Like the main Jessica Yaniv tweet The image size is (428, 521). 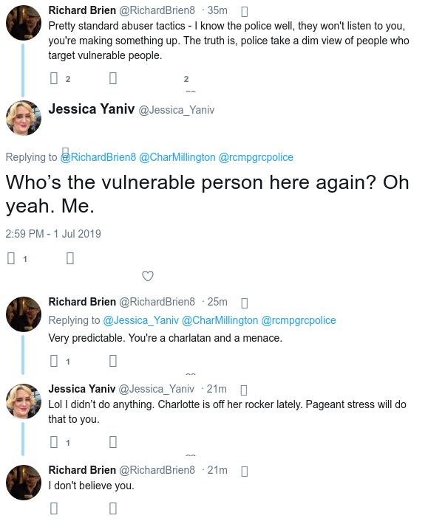click(x=148, y=276)
